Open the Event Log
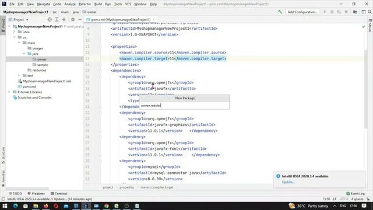Screen dimensions: 373x210 (x=356, y=194)
